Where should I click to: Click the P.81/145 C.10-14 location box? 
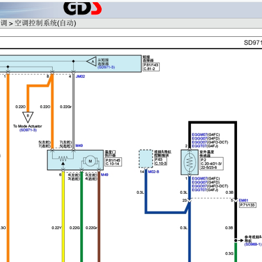(x=113, y=162)
